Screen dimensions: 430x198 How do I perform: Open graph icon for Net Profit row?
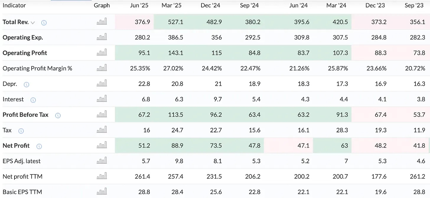tap(102, 145)
